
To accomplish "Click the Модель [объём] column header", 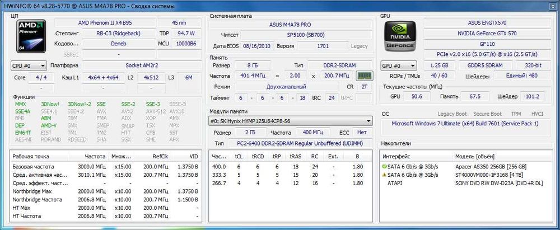I will 475,157.
